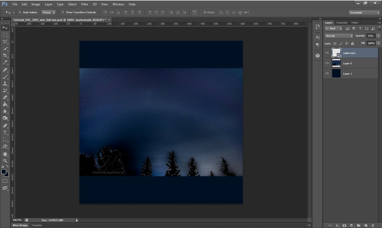This screenshot has height=228, width=382.
Task: Create a new group folder icon
Action: coord(358,225)
